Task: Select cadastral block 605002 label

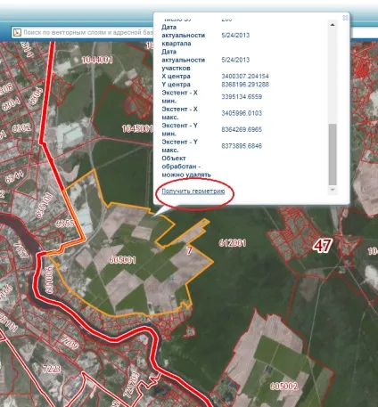Action: point(283,387)
